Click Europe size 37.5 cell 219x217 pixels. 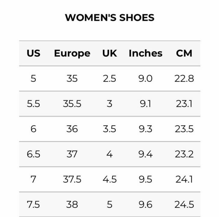pyautogui.click(x=72, y=180)
